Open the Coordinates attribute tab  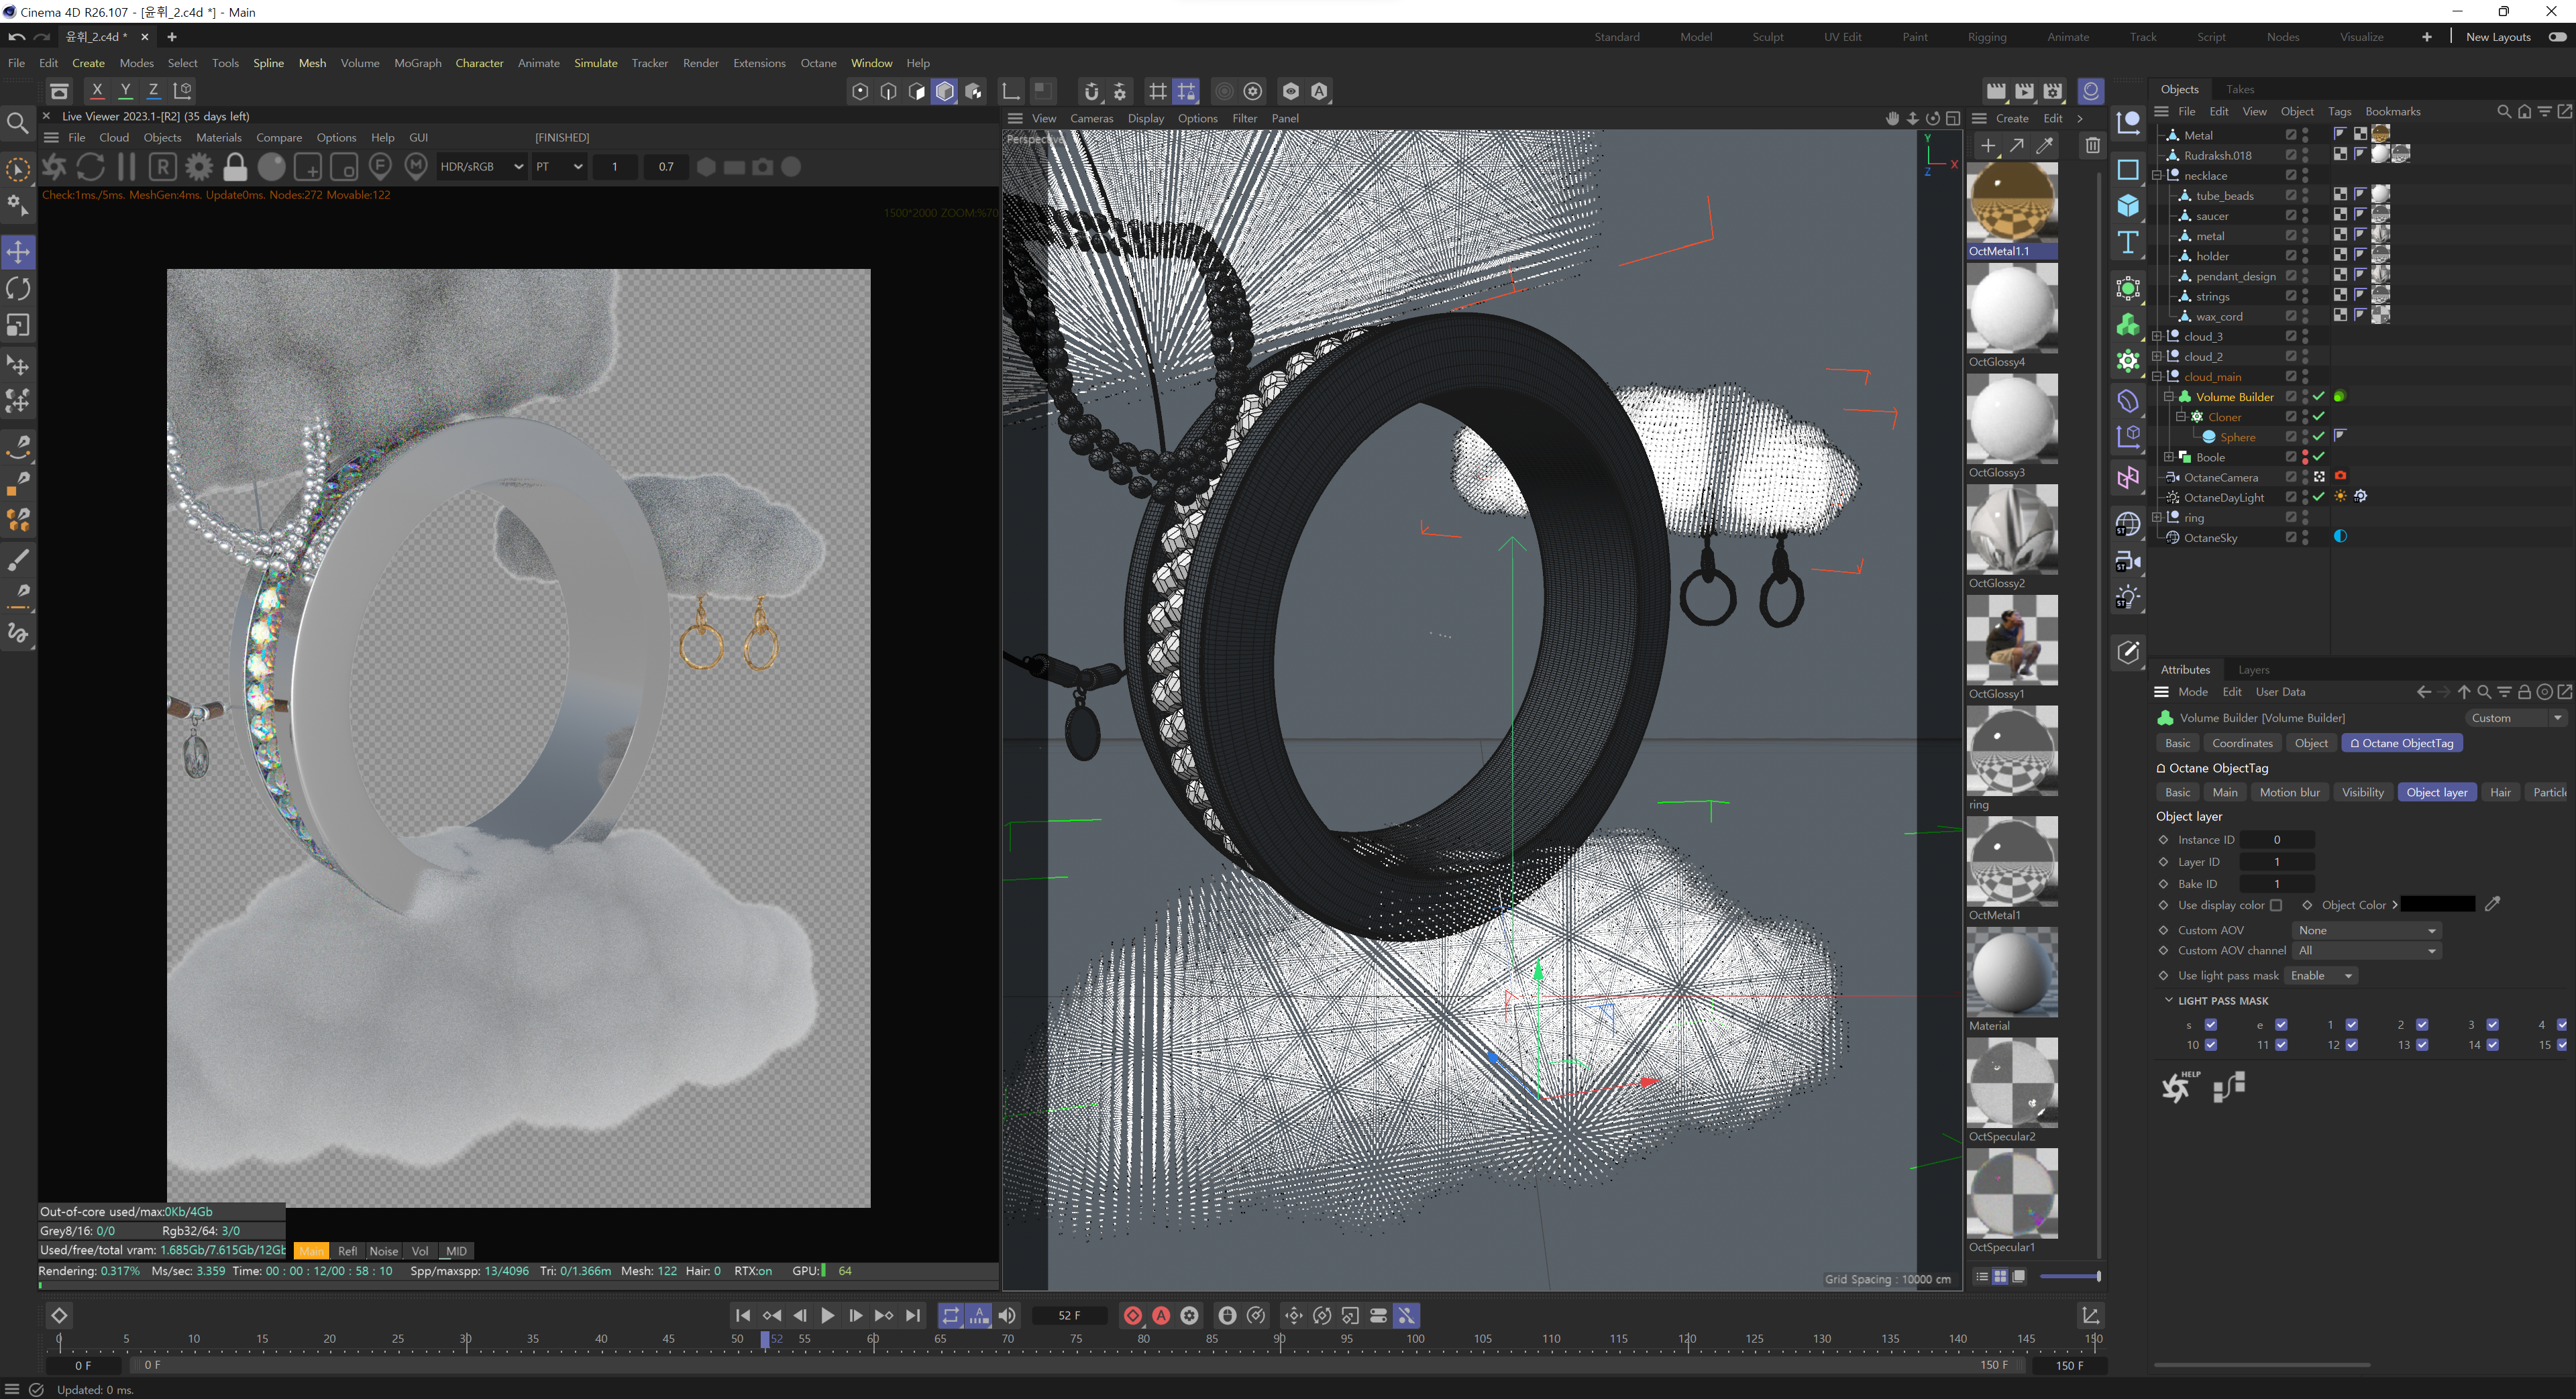(2242, 743)
